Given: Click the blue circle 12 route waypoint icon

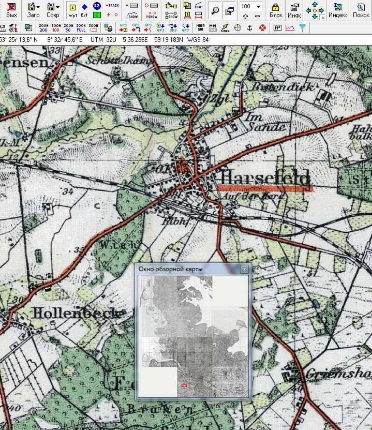Looking at the screenshot, I should point(97,6).
